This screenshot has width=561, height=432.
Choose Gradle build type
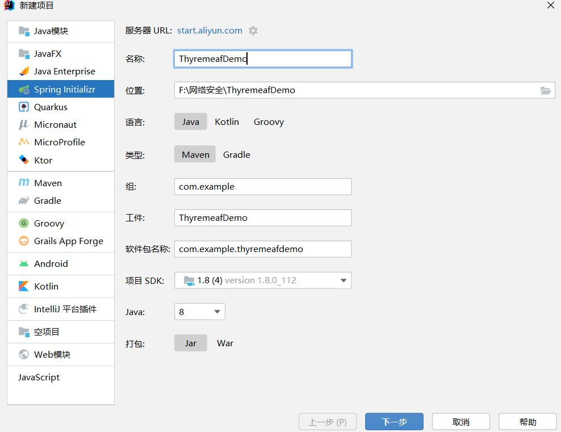tap(236, 154)
